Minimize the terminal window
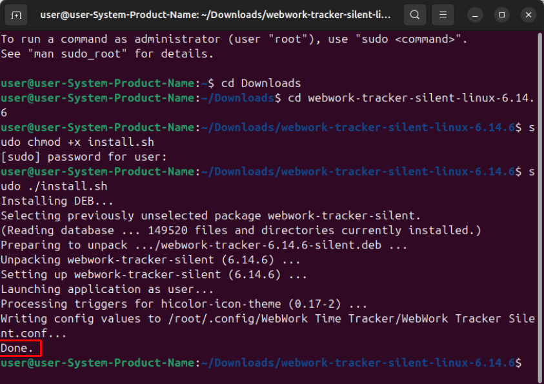 coord(475,15)
